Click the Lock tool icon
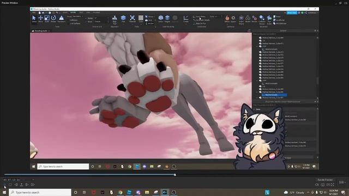Image resolution: width=349 pixels, height=196 pixels. (146, 20)
